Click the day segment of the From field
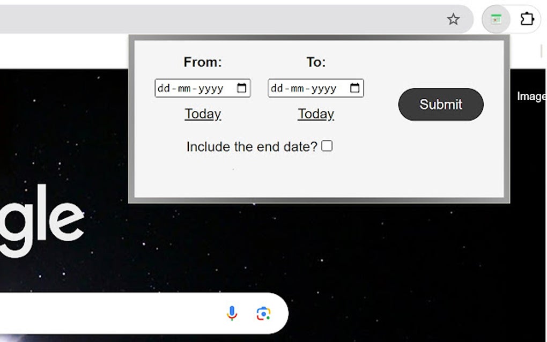Screen dimensions: 547x342 (164, 88)
